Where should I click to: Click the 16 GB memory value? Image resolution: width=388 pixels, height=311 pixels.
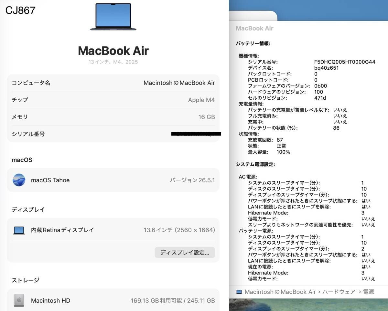coord(207,117)
